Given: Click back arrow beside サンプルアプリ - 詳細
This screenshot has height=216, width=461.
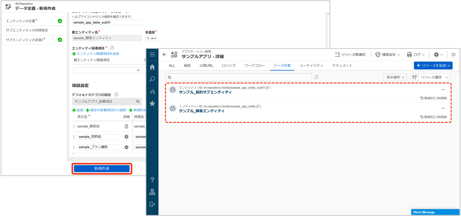Looking at the screenshot, I should tap(164, 54).
